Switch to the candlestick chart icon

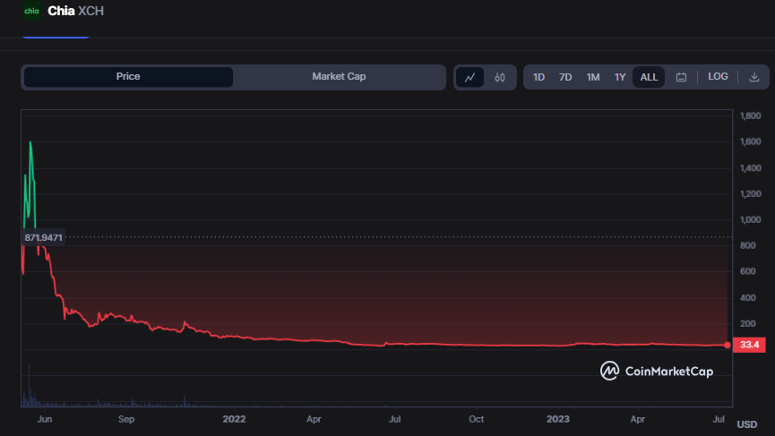500,77
